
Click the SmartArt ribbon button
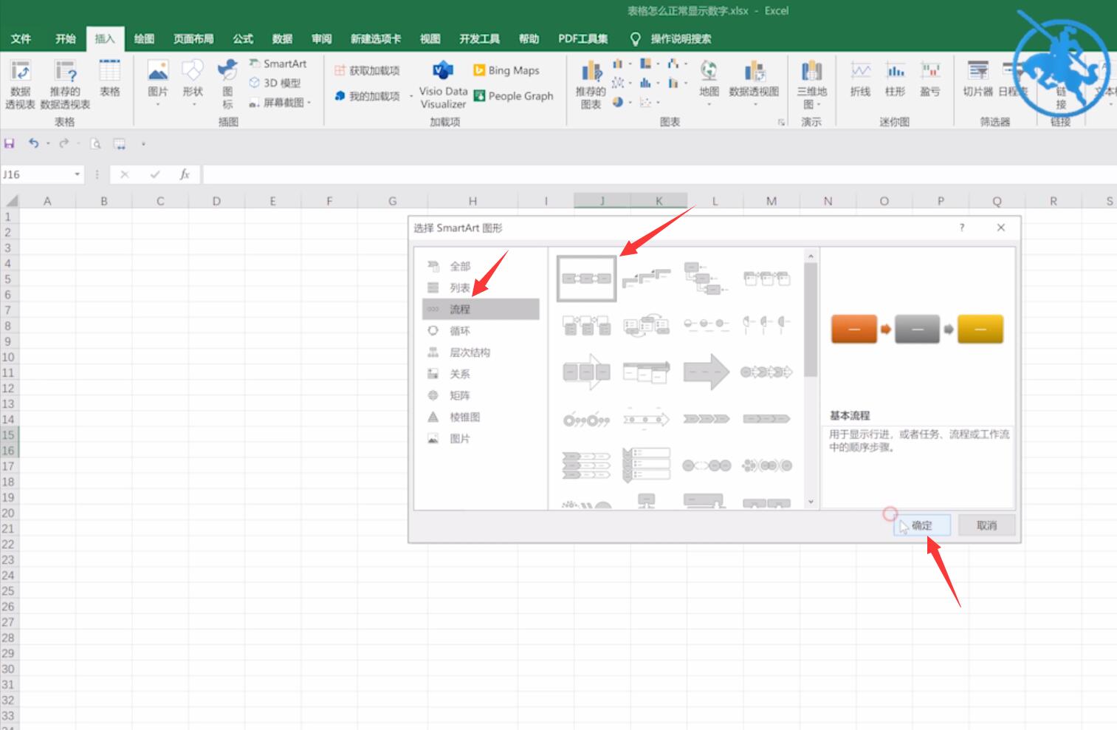[278, 64]
